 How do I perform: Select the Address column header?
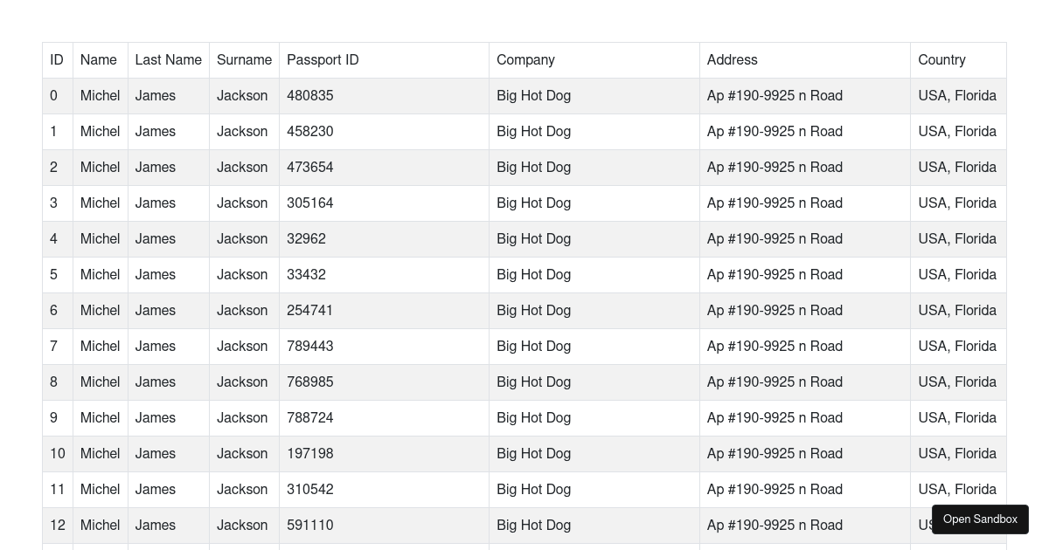coord(732,60)
